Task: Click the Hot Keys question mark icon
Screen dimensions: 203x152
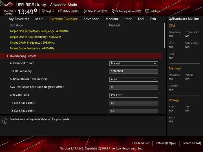Action: pyautogui.click(x=147, y=11)
